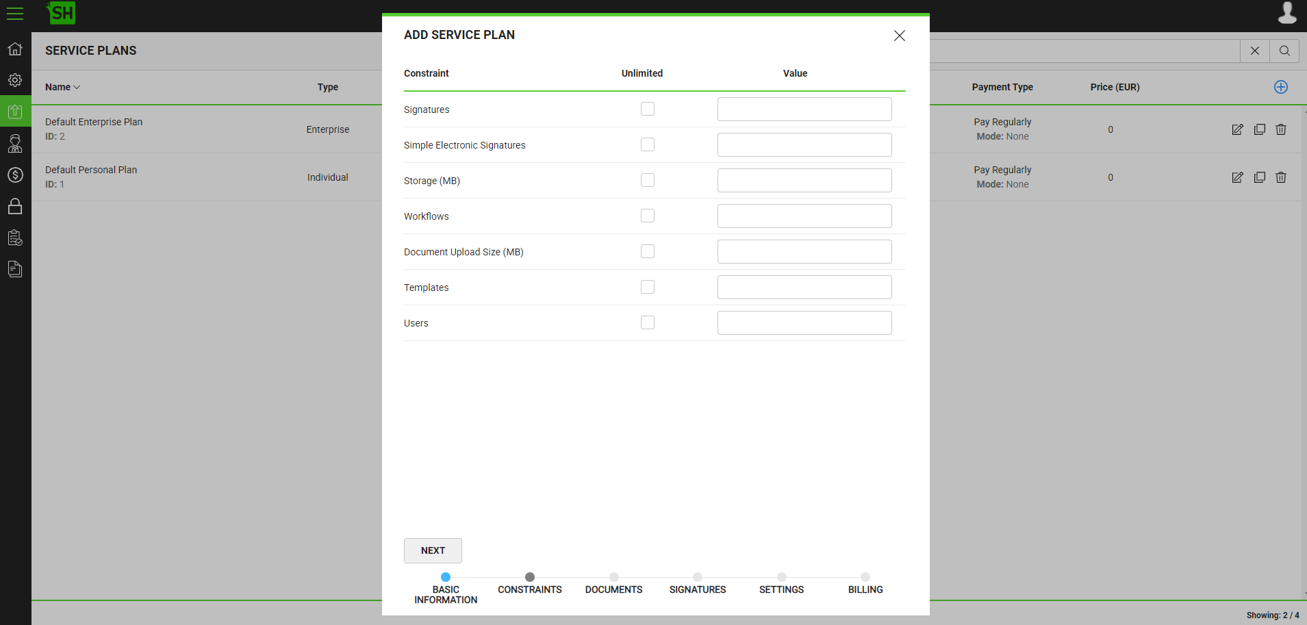Select the Default Enterprise Plan name
The image size is (1307, 625).
click(x=94, y=122)
